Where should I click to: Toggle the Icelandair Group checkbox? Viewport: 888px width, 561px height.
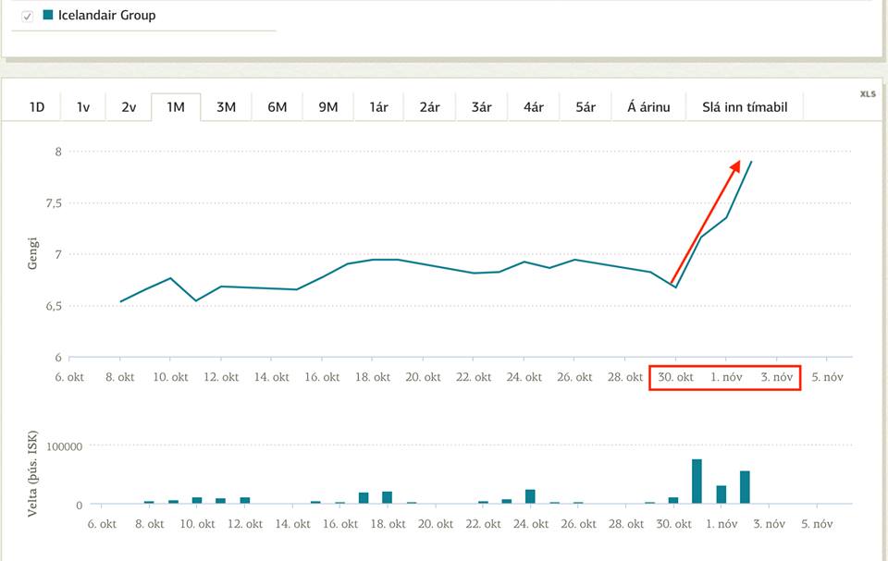[28, 16]
